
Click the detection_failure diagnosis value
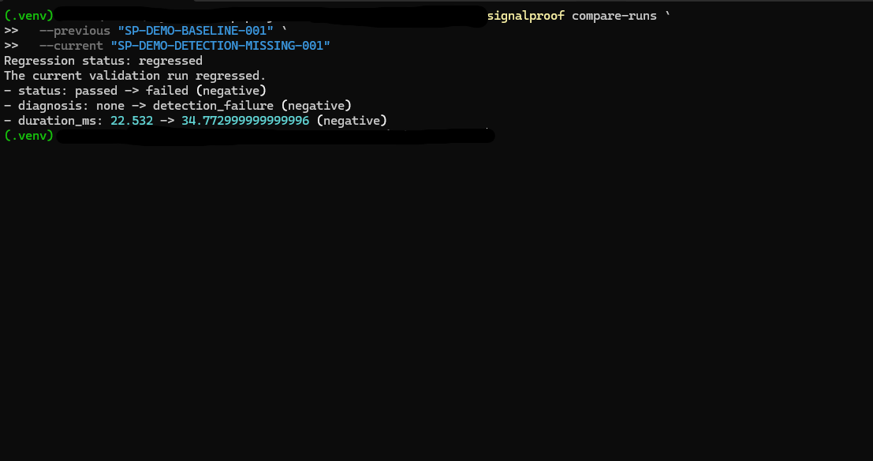(213, 106)
